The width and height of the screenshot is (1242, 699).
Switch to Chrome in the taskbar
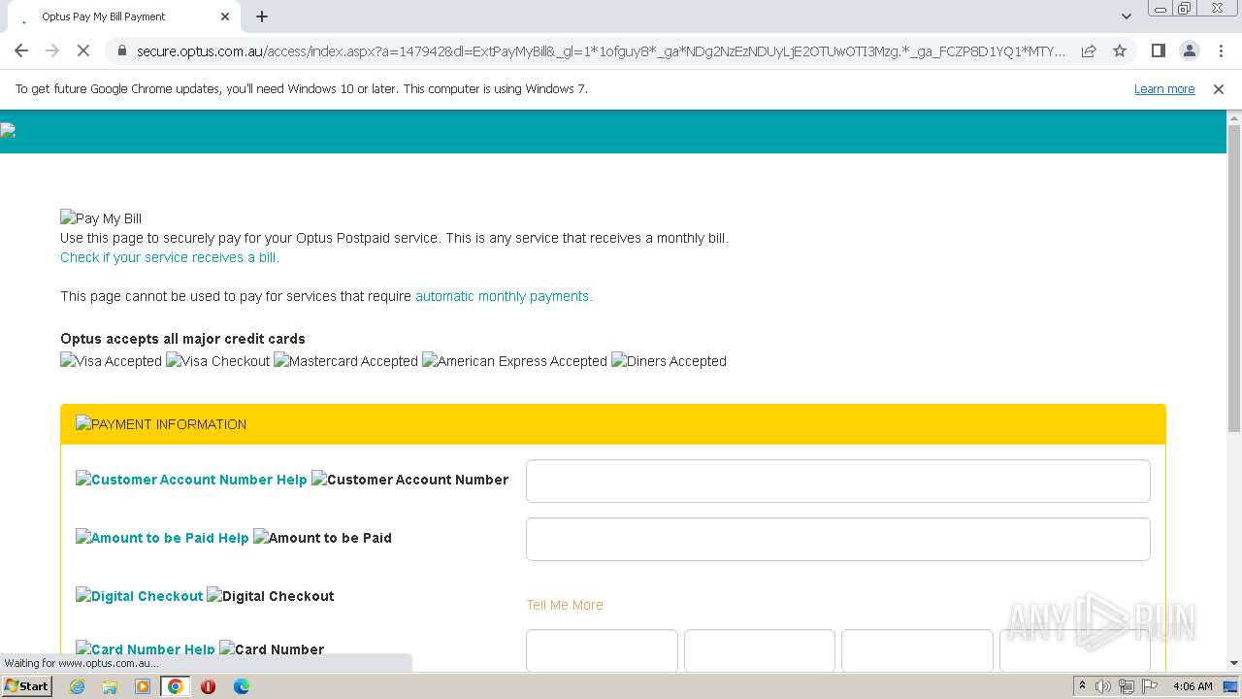coord(175,686)
